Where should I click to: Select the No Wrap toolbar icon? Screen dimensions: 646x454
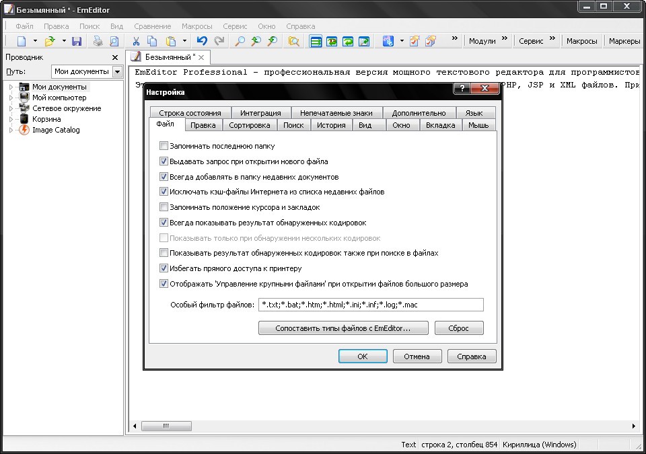point(316,41)
